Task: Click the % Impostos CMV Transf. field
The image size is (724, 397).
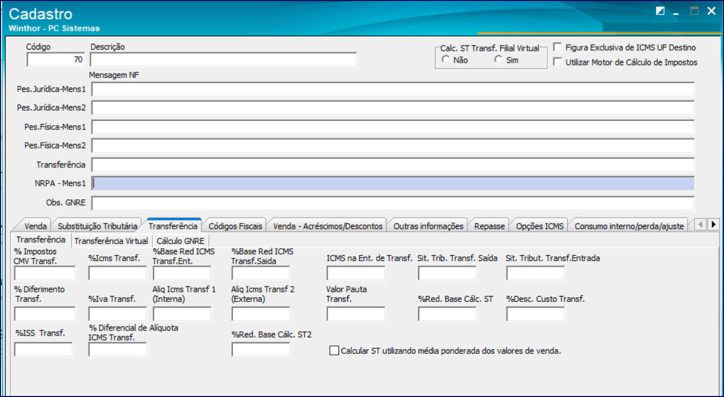Action: coord(45,273)
